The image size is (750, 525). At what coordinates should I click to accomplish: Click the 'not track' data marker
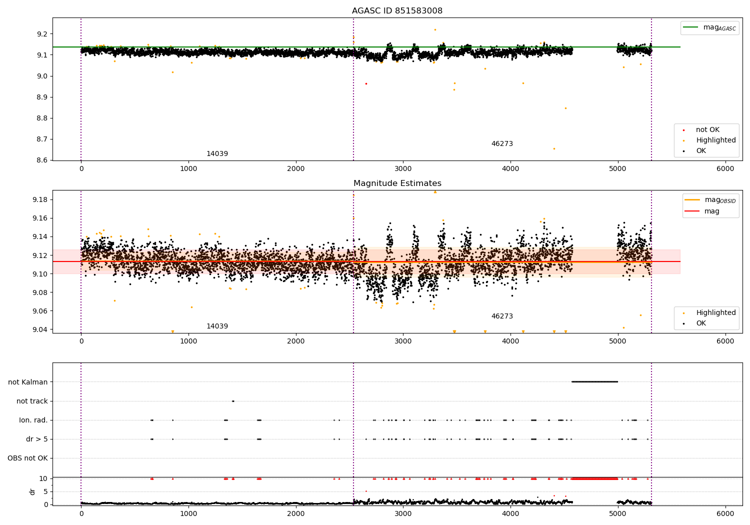point(233,401)
